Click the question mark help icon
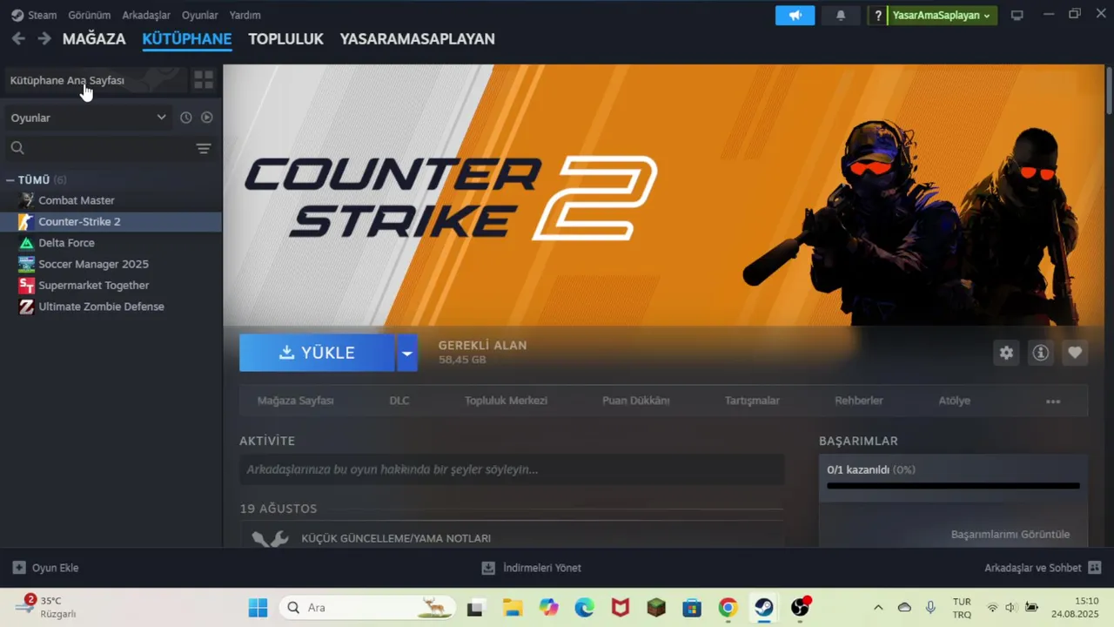 (x=878, y=15)
